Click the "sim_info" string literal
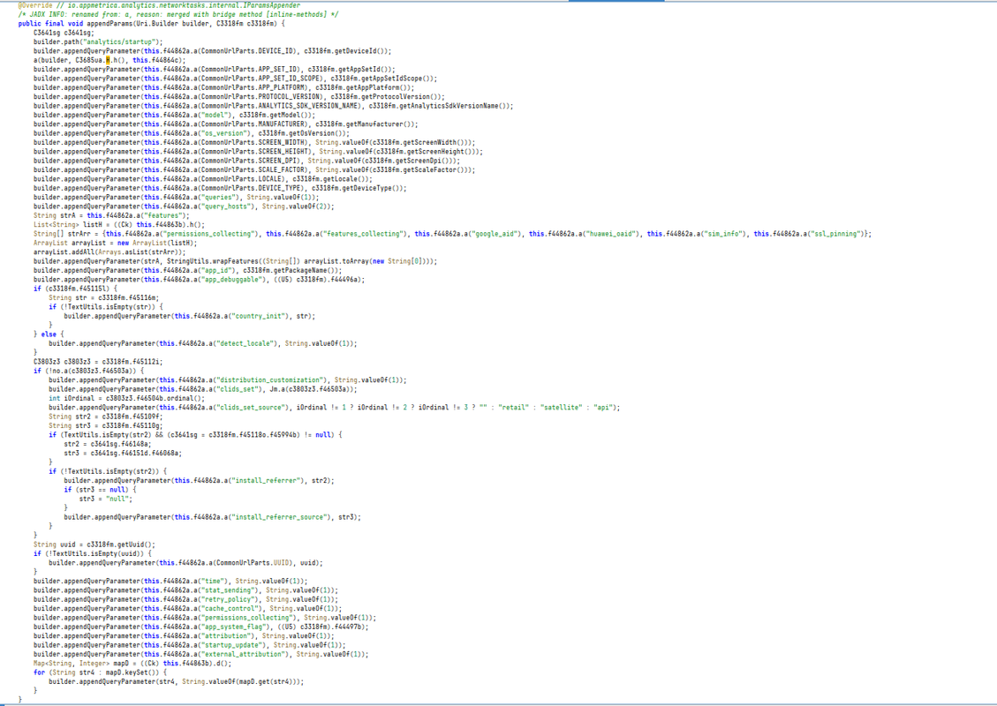This screenshot has height=706, width=997. 725,234
